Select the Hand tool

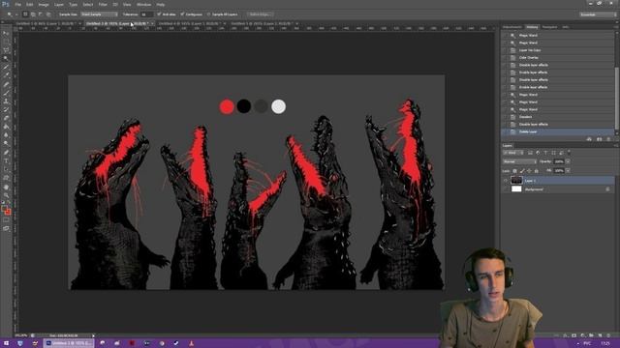(x=6, y=187)
